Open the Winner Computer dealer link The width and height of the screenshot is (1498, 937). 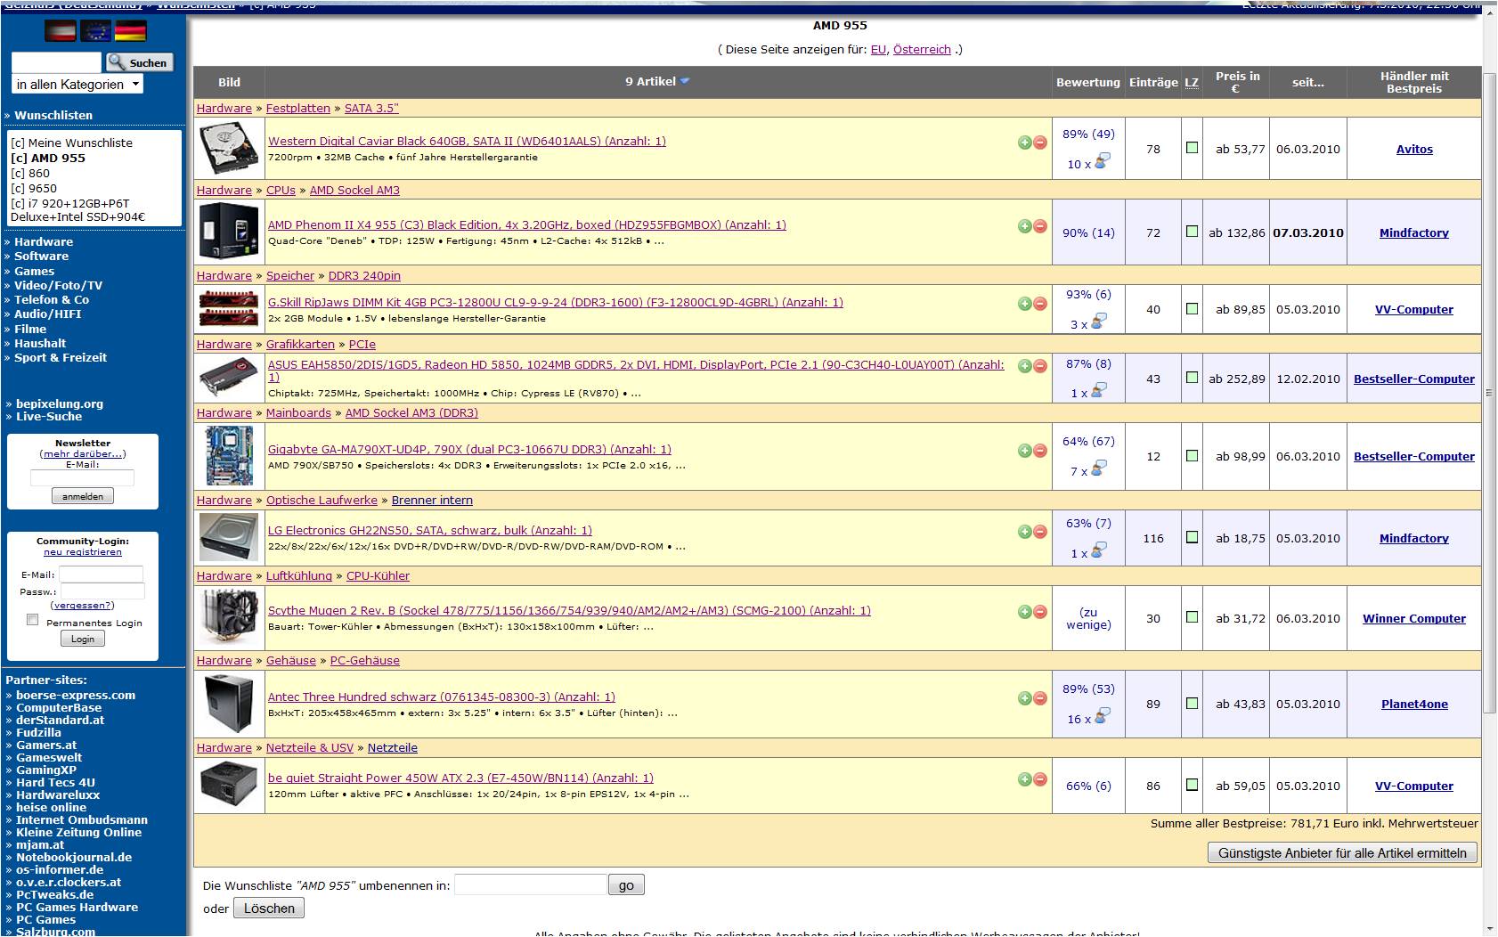click(x=1414, y=618)
